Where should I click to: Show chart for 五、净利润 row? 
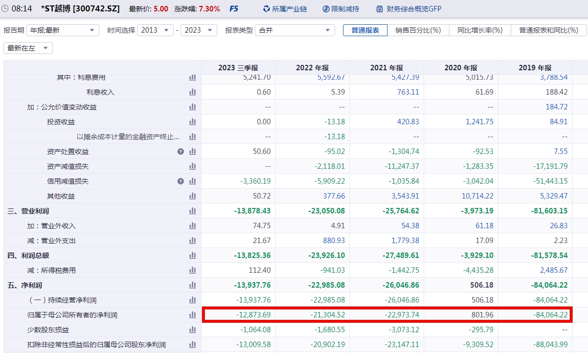193,285
